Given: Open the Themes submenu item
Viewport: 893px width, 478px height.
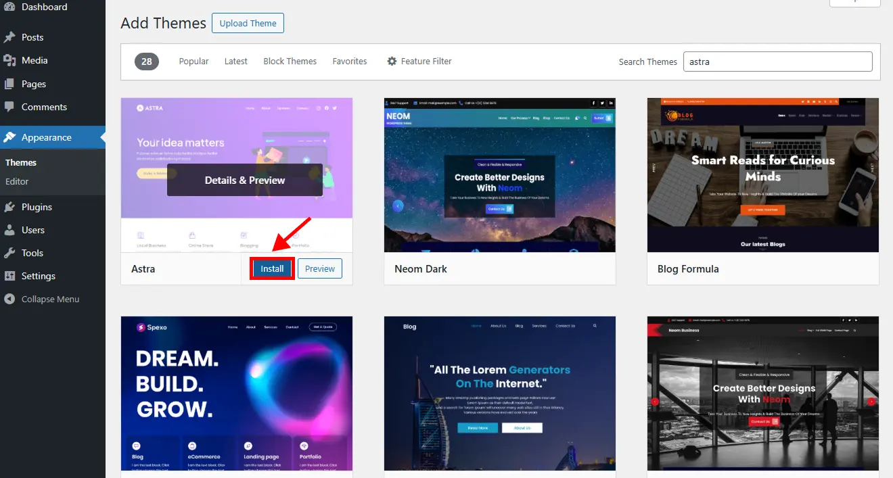Looking at the screenshot, I should [x=21, y=162].
